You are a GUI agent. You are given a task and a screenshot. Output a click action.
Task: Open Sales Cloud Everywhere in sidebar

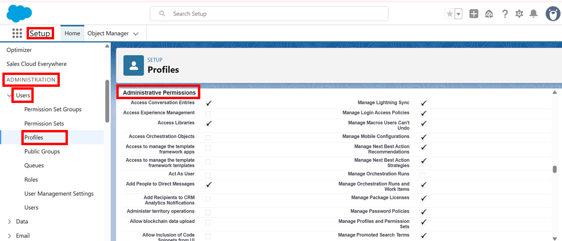pos(37,64)
